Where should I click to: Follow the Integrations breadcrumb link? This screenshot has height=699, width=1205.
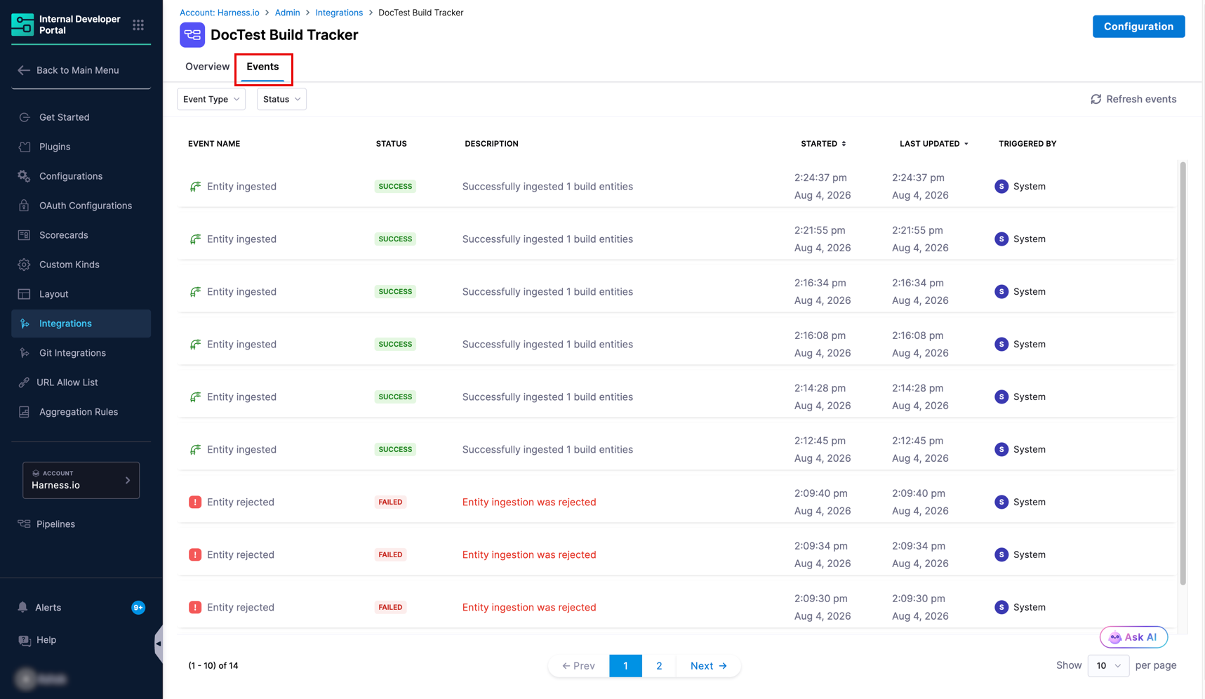[339, 13]
